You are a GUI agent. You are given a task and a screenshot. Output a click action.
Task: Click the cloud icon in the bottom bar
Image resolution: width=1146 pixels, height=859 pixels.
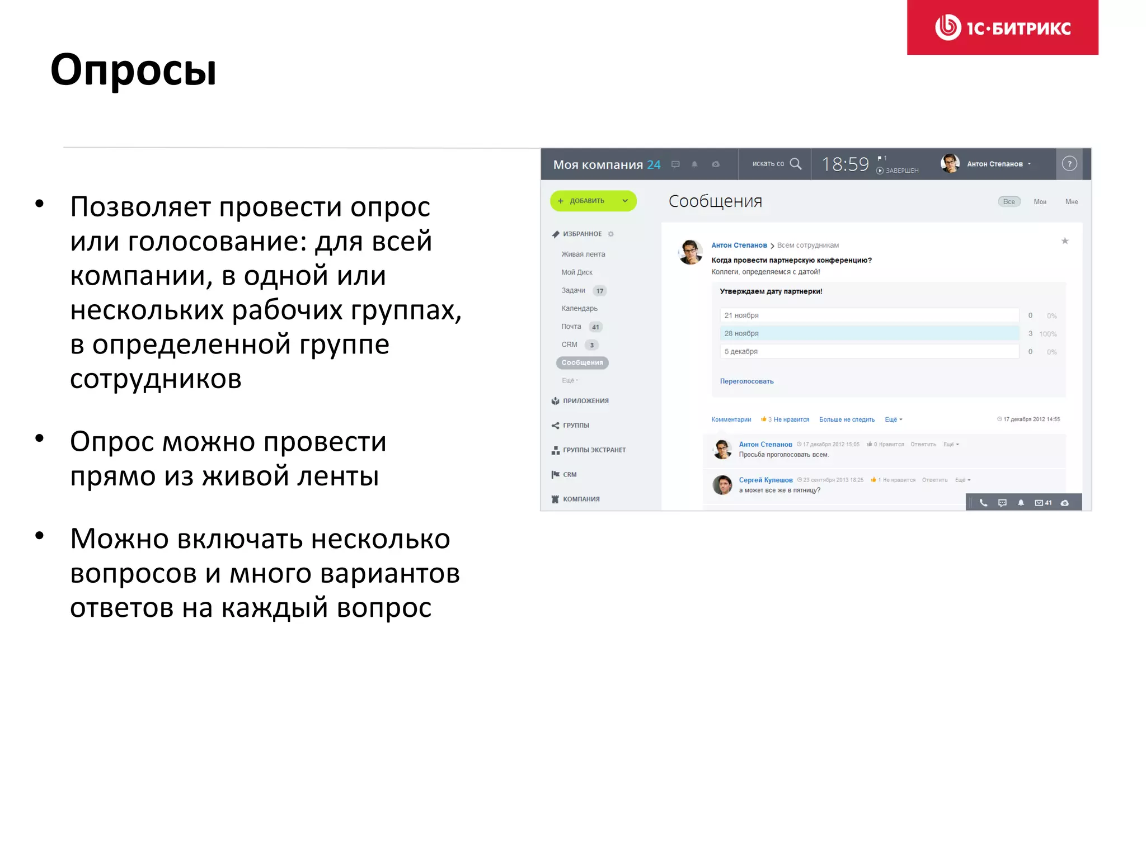(x=1065, y=503)
